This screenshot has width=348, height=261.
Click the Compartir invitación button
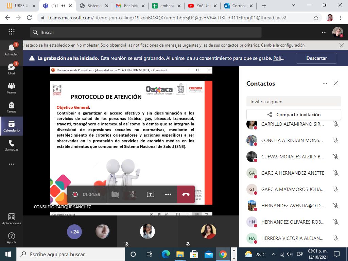click(x=294, y=115)
